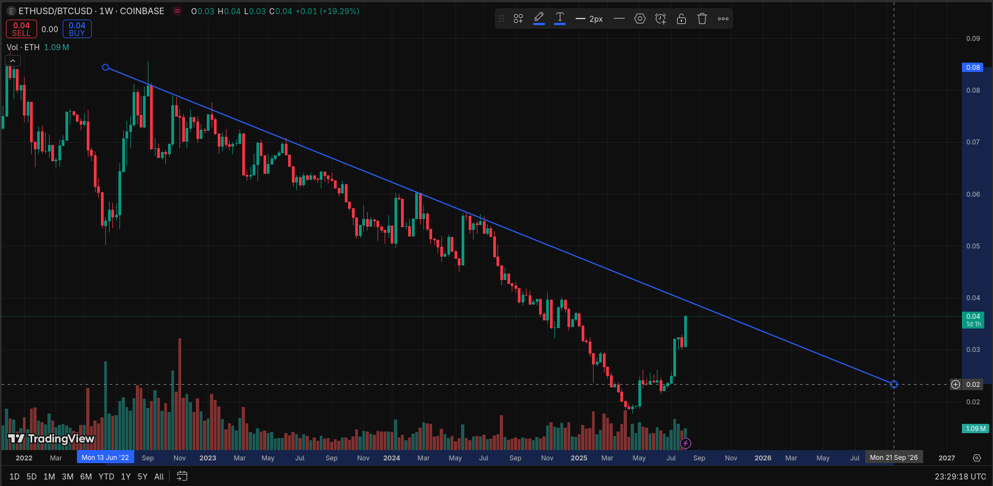
Task: Select the 5D time range
Action: click(x=32, y=477)
